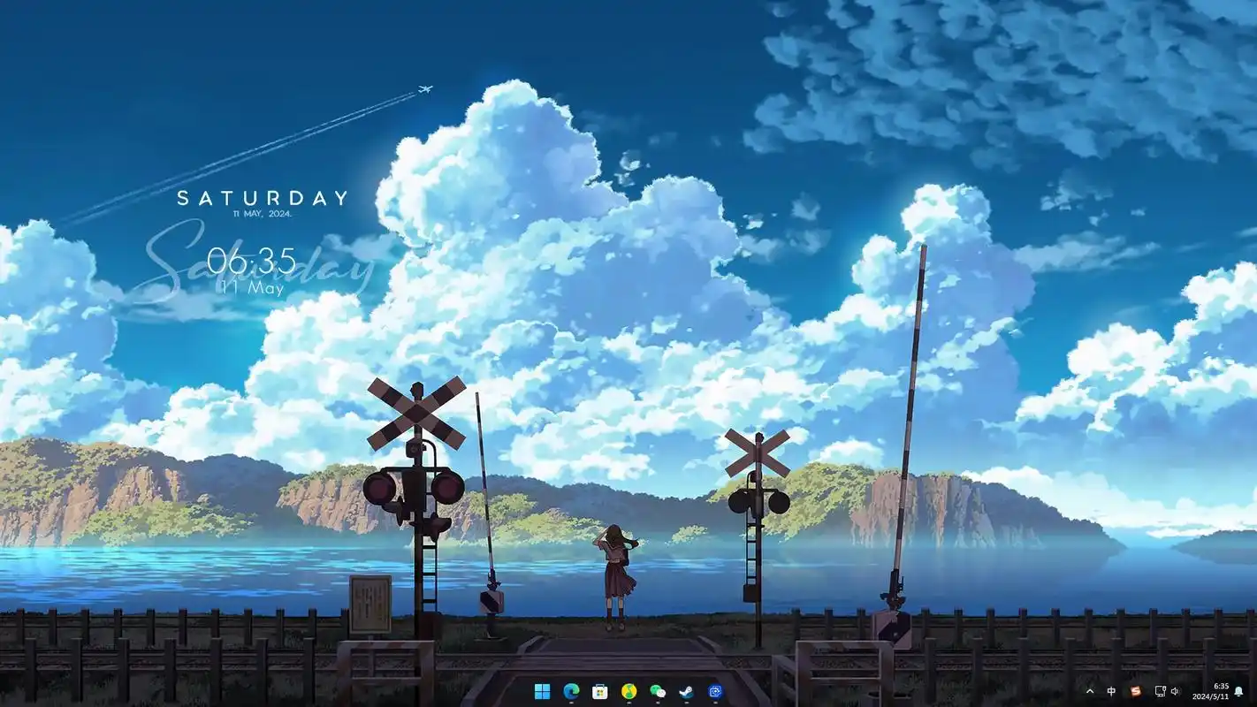Screen dimensions: 1257x707
Task: Open the Microsoft Store taskbar icon
Action: [x=599, y=691]
